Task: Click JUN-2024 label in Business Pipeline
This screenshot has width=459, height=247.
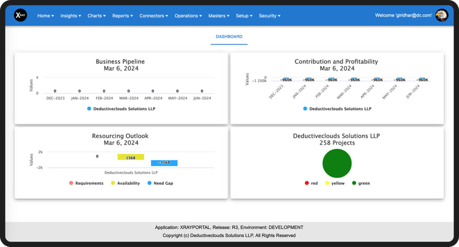Action: 202,98
